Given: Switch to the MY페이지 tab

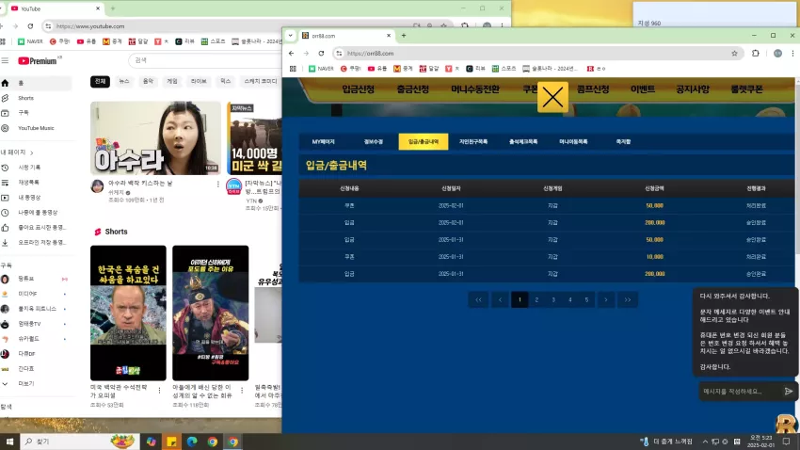Looking at the screenshot, I should tap(324, 142).
